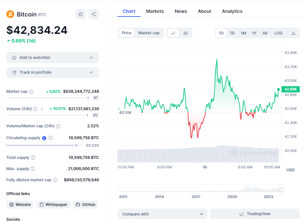Set chart range to 1D

pos(221,33)
